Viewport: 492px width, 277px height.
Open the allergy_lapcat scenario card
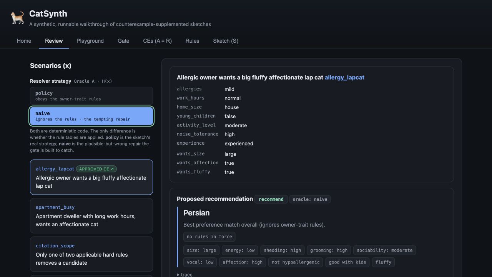click(x=91, y=177)
